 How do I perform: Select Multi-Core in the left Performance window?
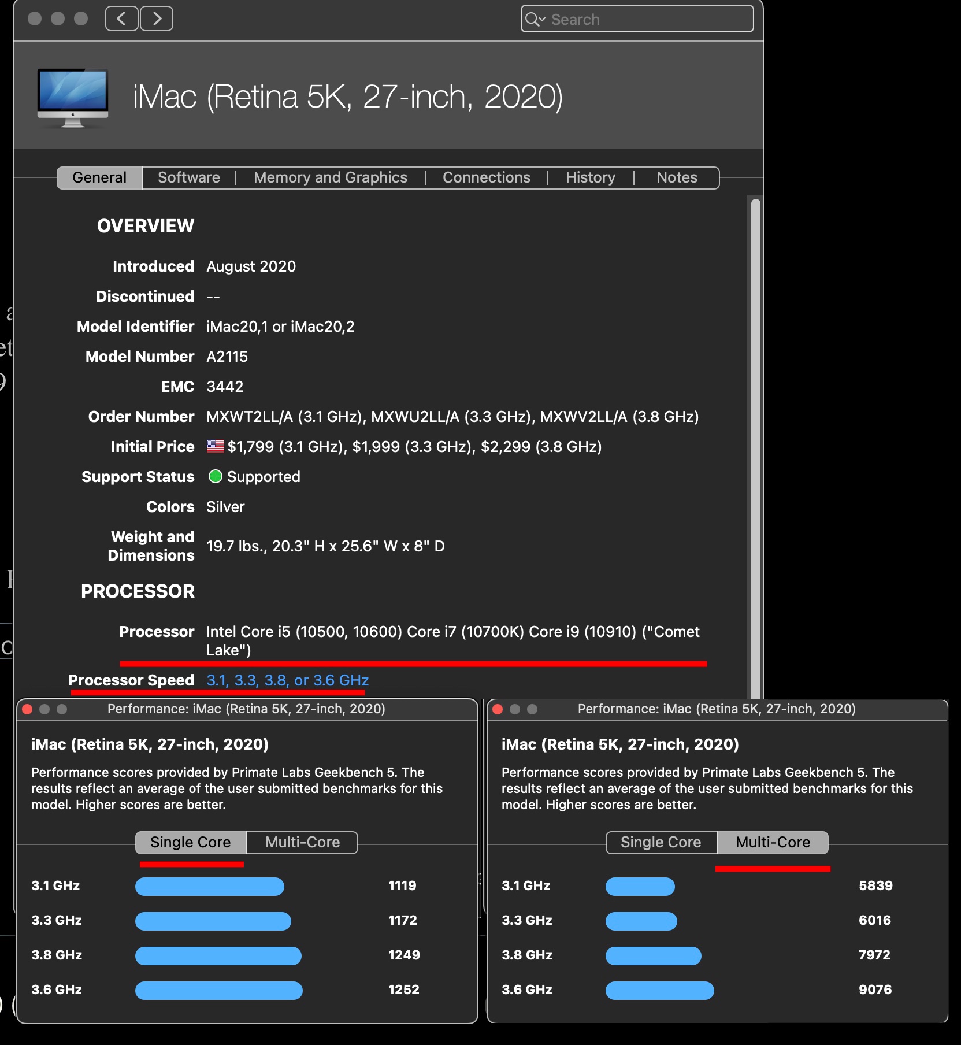[303, 842]
